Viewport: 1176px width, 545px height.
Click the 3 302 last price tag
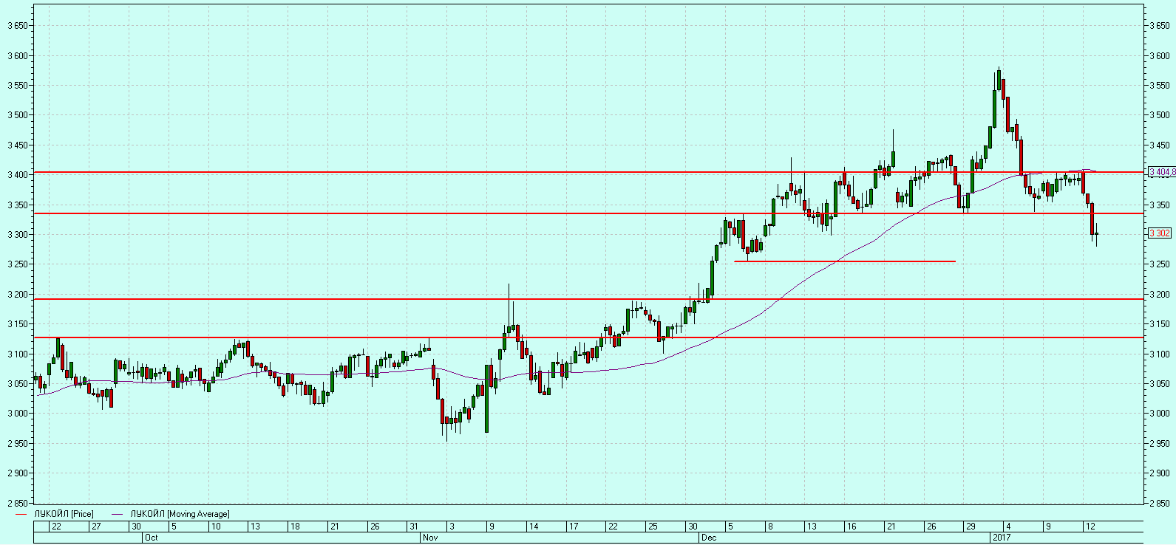pyautogui.click(x=1160, y=233)
